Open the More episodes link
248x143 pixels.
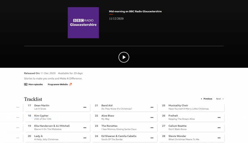click(x=36, y=84)
